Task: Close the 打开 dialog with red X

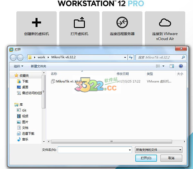Action: pyautogui.click(x=181, y=48)
